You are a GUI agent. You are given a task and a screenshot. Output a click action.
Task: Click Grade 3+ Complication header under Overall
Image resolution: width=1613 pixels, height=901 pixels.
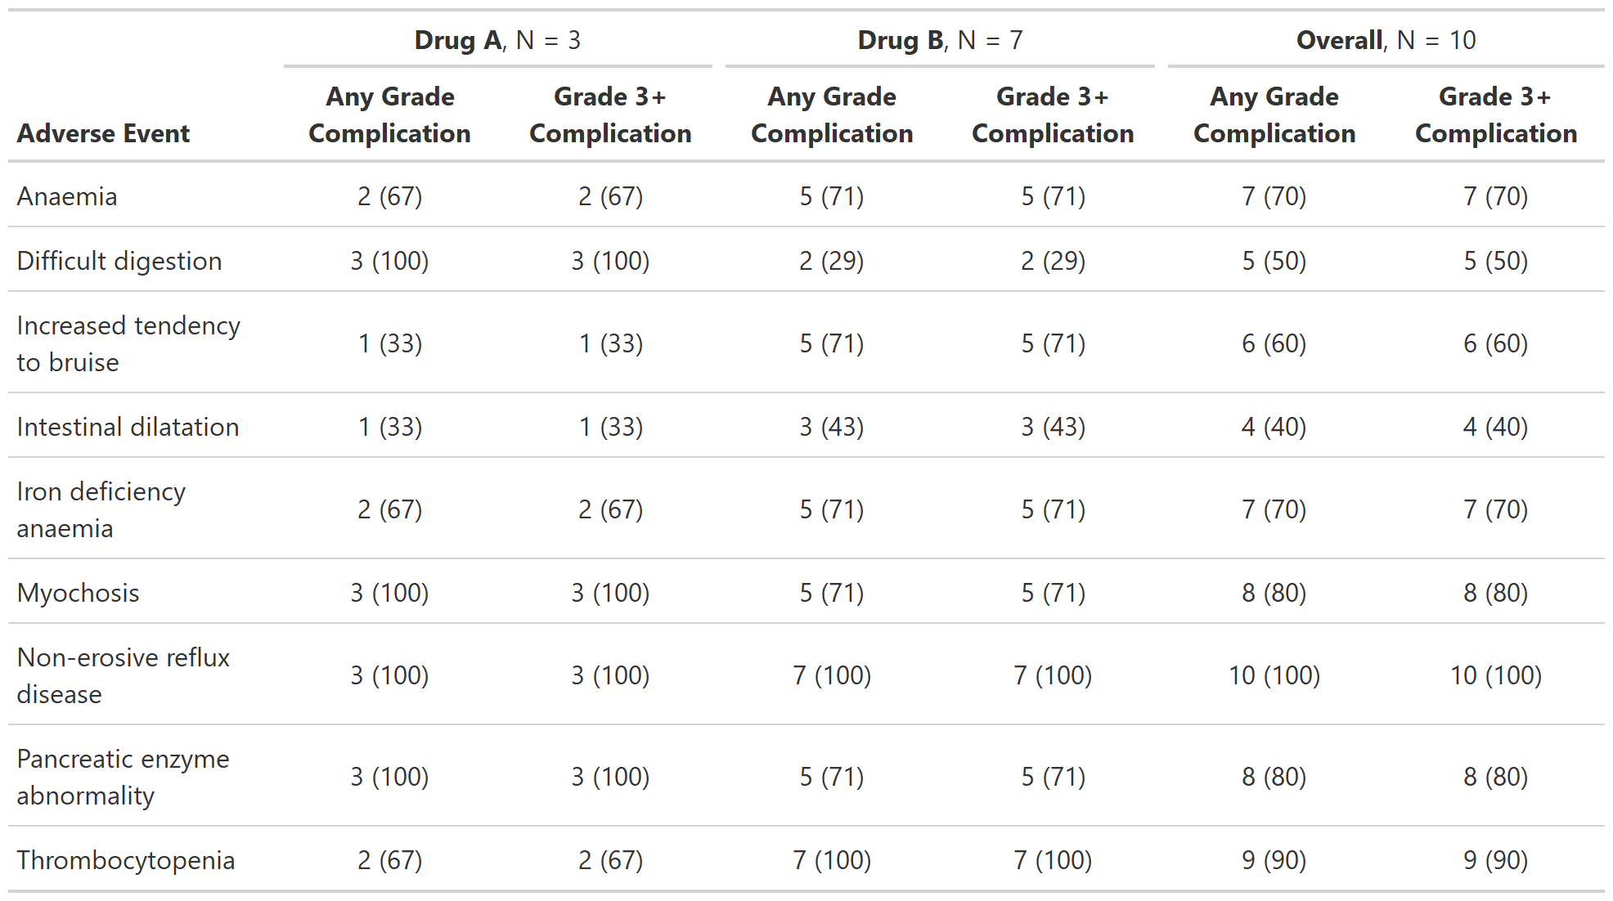(1495, 114)
